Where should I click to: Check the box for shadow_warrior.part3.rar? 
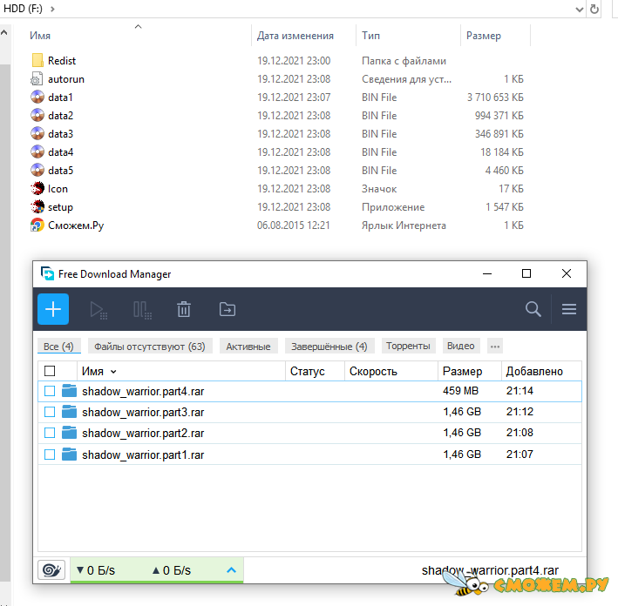click(50, 412)
